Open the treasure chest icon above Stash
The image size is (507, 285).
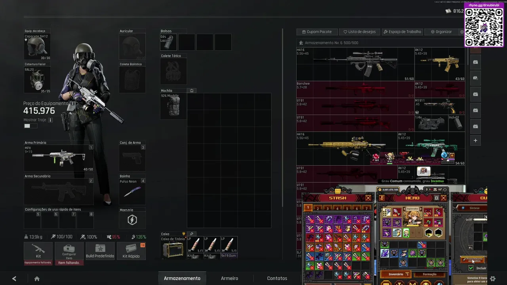click(x=338, y=191)
